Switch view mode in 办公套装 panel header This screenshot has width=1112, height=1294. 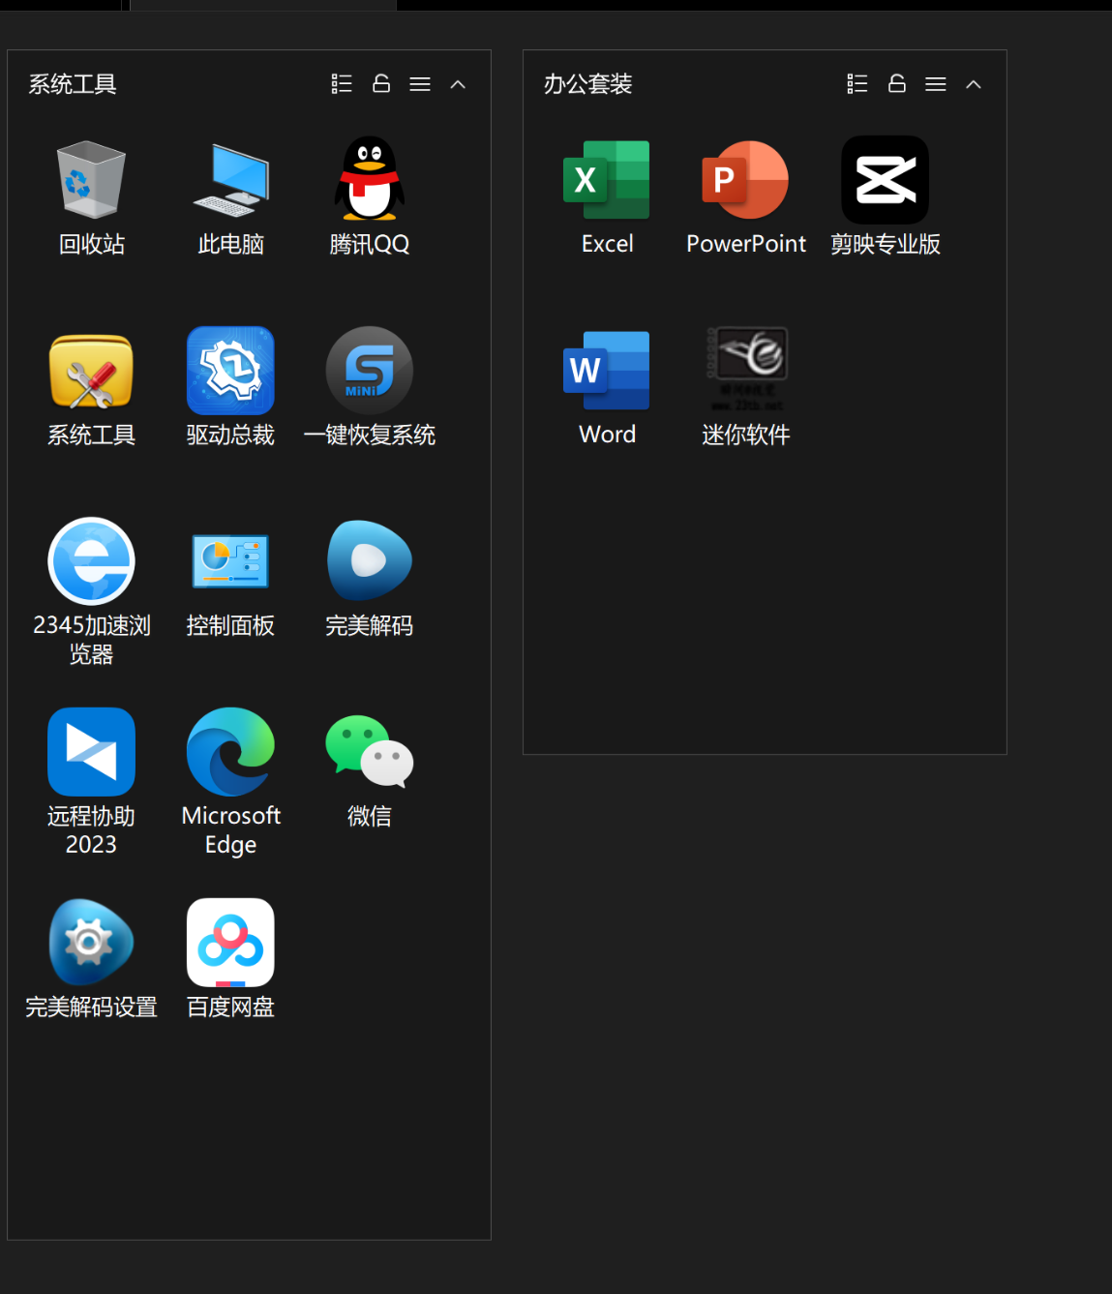pyautogui.click(x=857, y=84)
